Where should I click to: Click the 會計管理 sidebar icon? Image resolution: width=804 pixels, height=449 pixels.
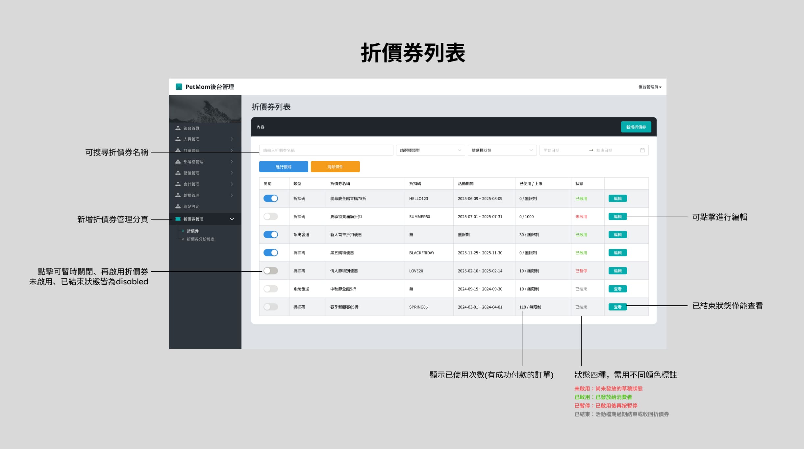pos(178,184)
